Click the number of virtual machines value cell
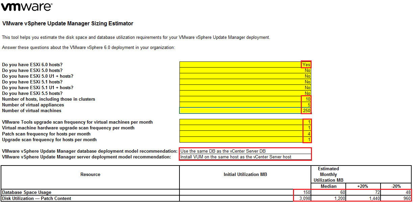The width and height of the screenshot is (413, 203). tap(245, 110)
